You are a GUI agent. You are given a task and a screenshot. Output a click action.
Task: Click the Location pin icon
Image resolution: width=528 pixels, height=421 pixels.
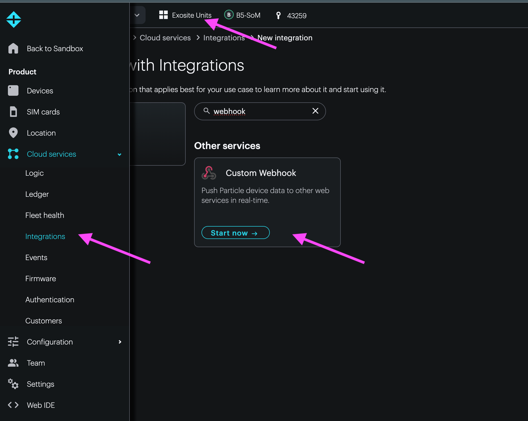(13, 133)
